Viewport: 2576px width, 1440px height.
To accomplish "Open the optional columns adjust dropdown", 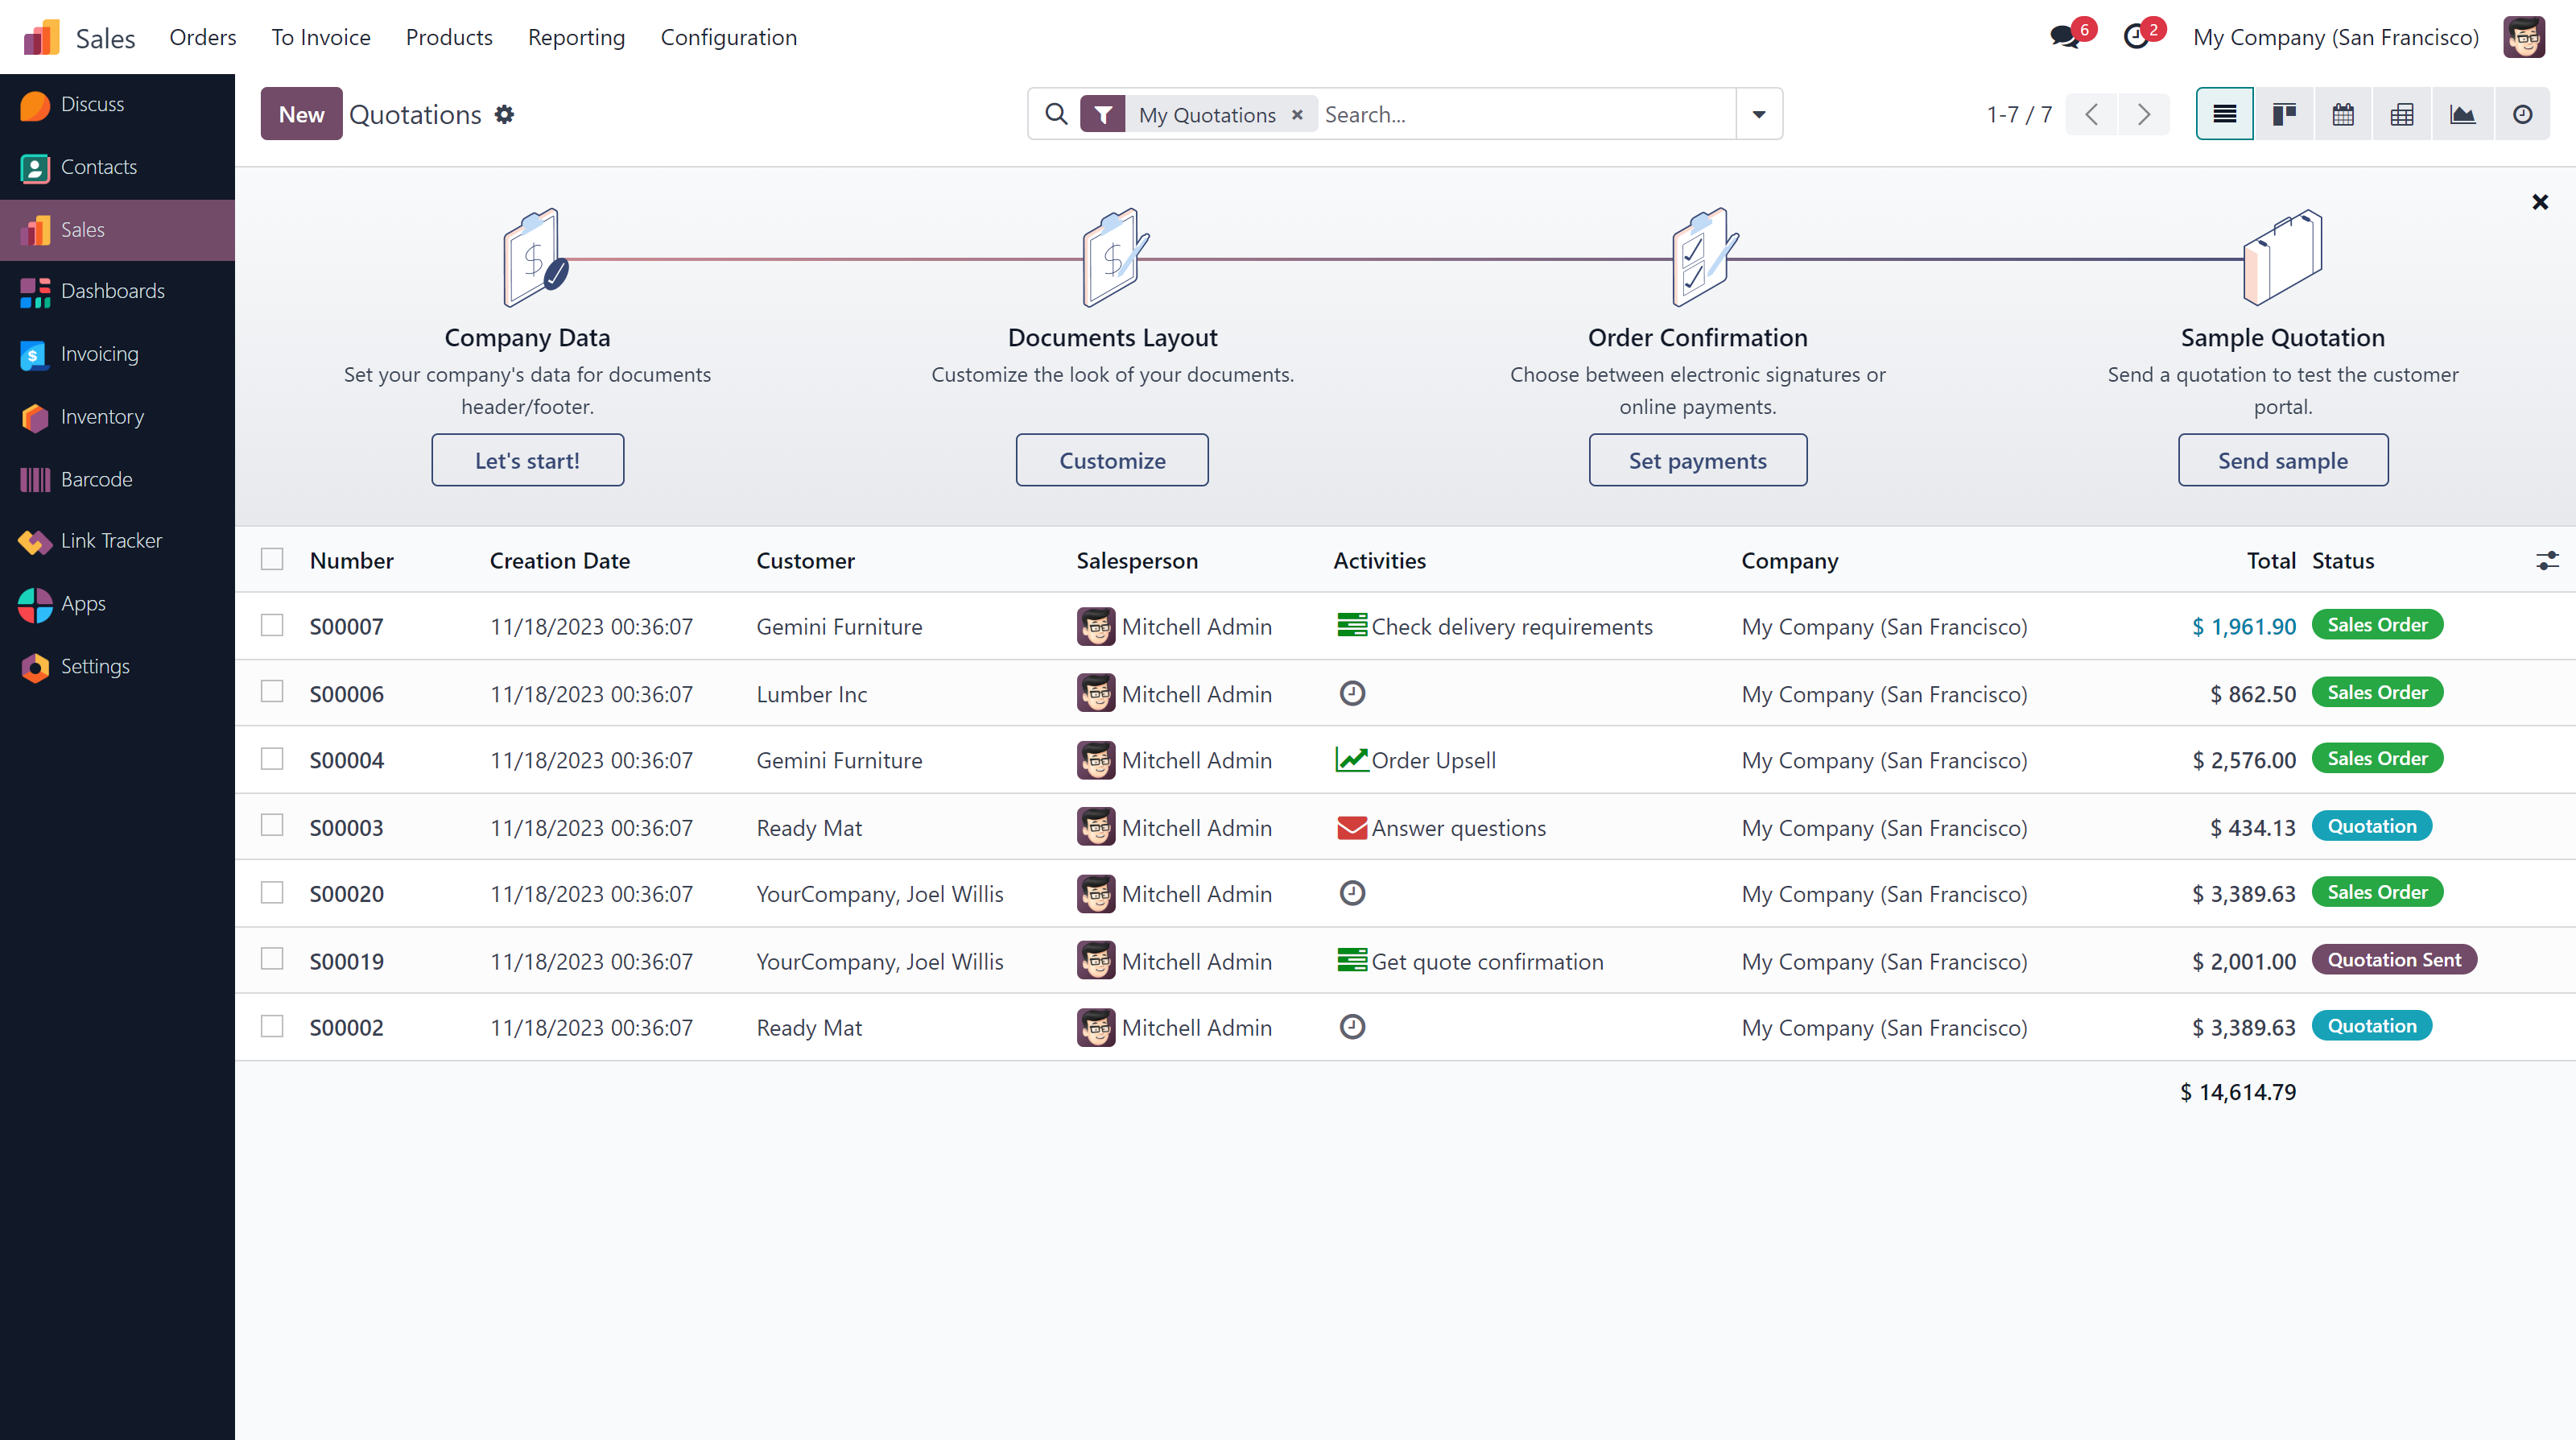I will coord(2546,561).
